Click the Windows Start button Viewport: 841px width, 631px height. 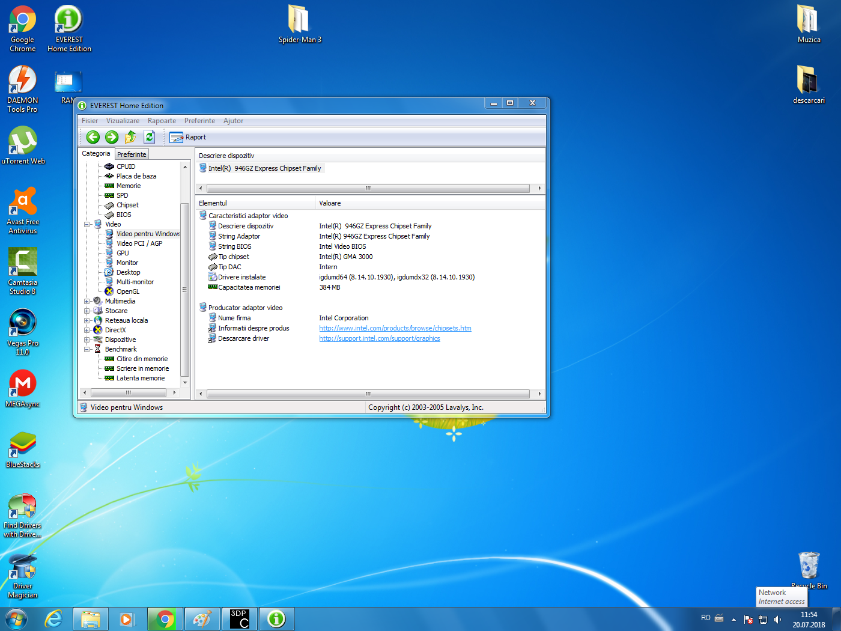[16, 619]
